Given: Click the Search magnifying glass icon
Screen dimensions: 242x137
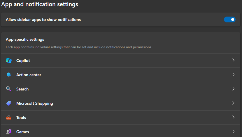Looking at the screenshot, I should [8, 89].
